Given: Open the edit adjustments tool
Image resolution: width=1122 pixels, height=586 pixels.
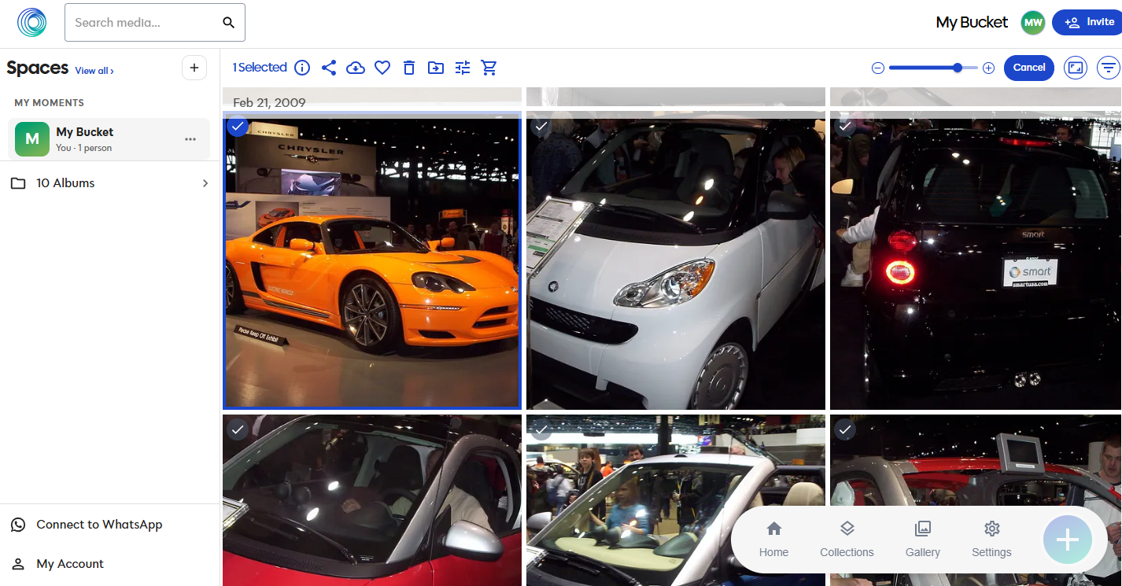Looking at the screenshot, I should 462,68.
